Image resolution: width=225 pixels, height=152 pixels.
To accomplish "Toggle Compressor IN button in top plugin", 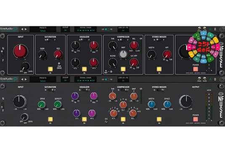I will click(123, 69).
